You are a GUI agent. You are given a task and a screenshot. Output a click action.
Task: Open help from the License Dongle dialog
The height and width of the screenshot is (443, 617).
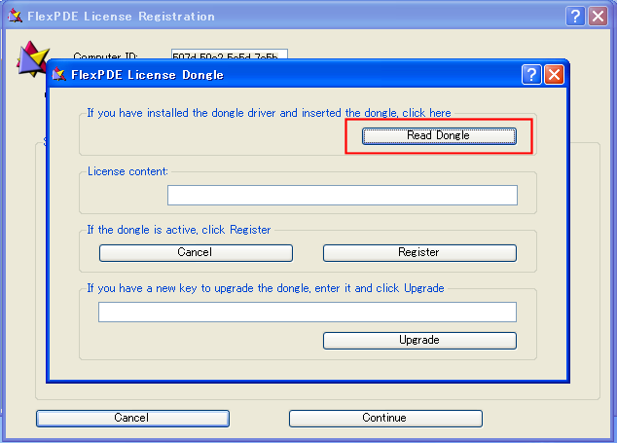(x=531, y=75)
